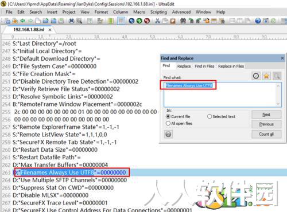Click the gear options icon in Find dialog
The height and width of the screenshot is (212, 287).
coord(168,134)
